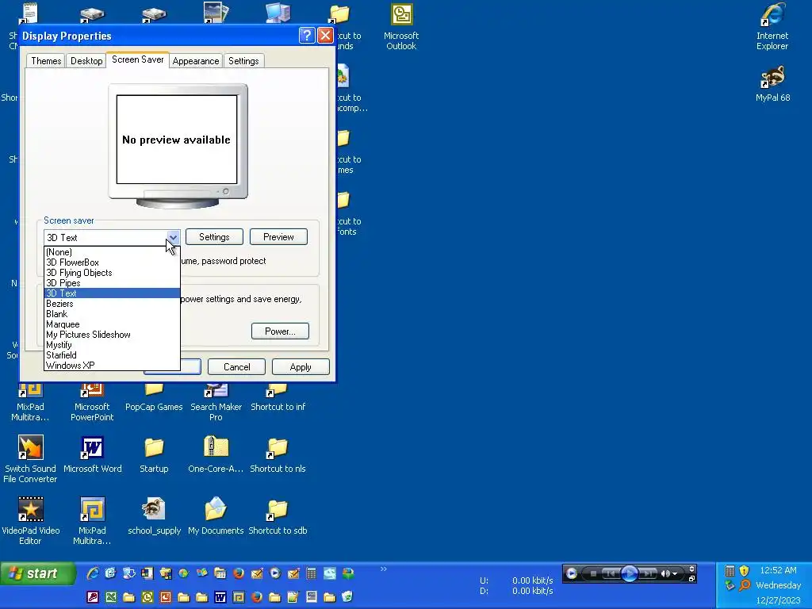Click Stop in taskbar media player
The width and height of the screenshot is (812, 609).
pyautogui.click(x=593, y=573)
